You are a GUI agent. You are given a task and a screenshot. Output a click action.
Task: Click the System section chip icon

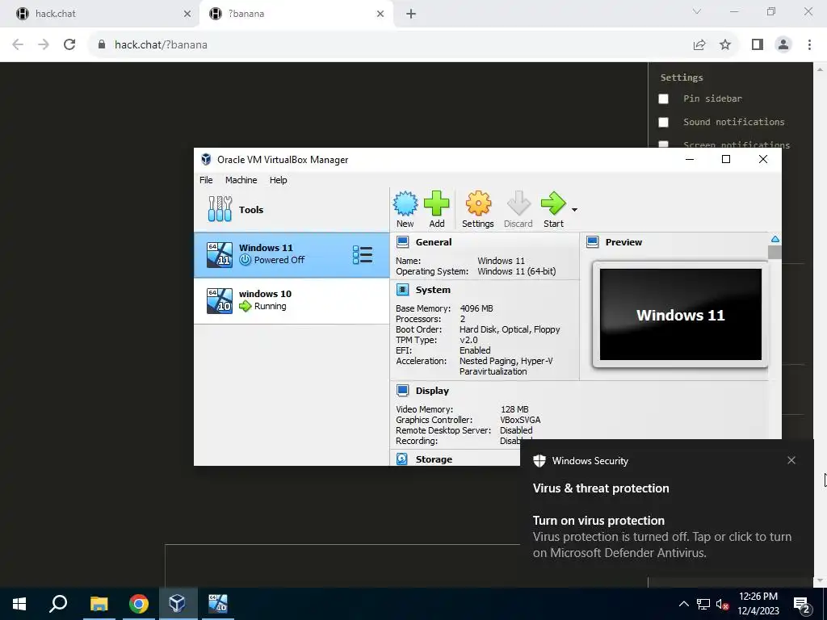(x=402, y=290)
